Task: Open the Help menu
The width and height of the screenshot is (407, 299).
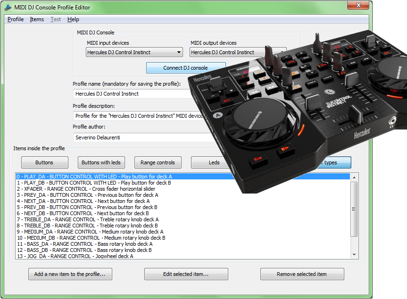Action: pyautogui.click(x=73, y=19)
